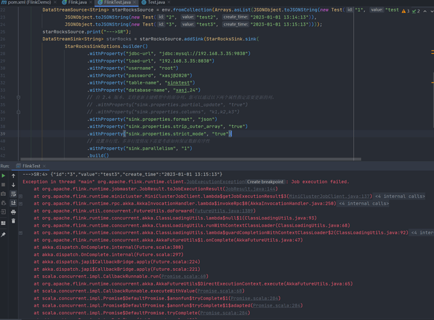Screen dimensions: 434x320
Task: Toggle scroll to end of console
Action: [x=13, y=203]
